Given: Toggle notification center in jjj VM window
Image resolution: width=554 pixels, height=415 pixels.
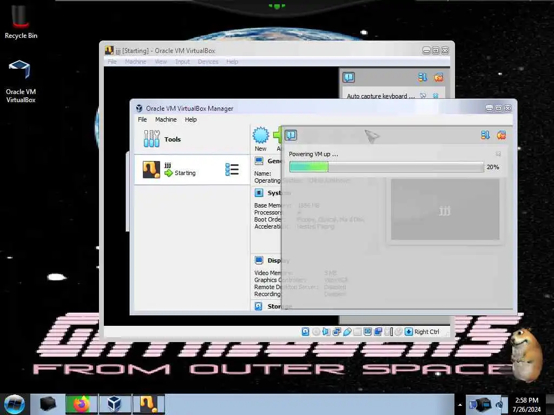Looking at the screenshot, I should click(x=349, y=77).
